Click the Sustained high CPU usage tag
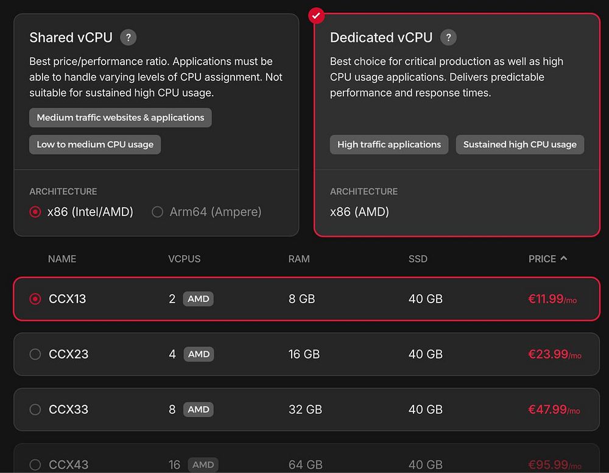This screenshot has width=609, height=473. (519, 144)
